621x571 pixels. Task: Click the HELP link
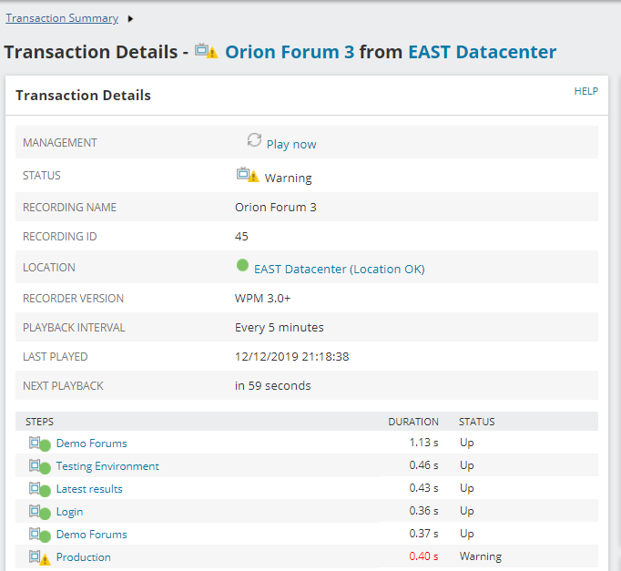coord(585,91)
